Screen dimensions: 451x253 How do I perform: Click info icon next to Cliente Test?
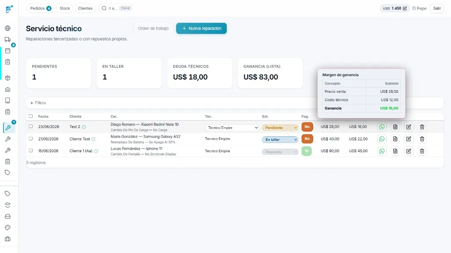93,139
